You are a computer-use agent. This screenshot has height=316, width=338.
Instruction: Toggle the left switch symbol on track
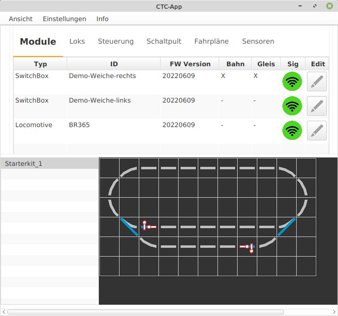[x=148, y=226]
